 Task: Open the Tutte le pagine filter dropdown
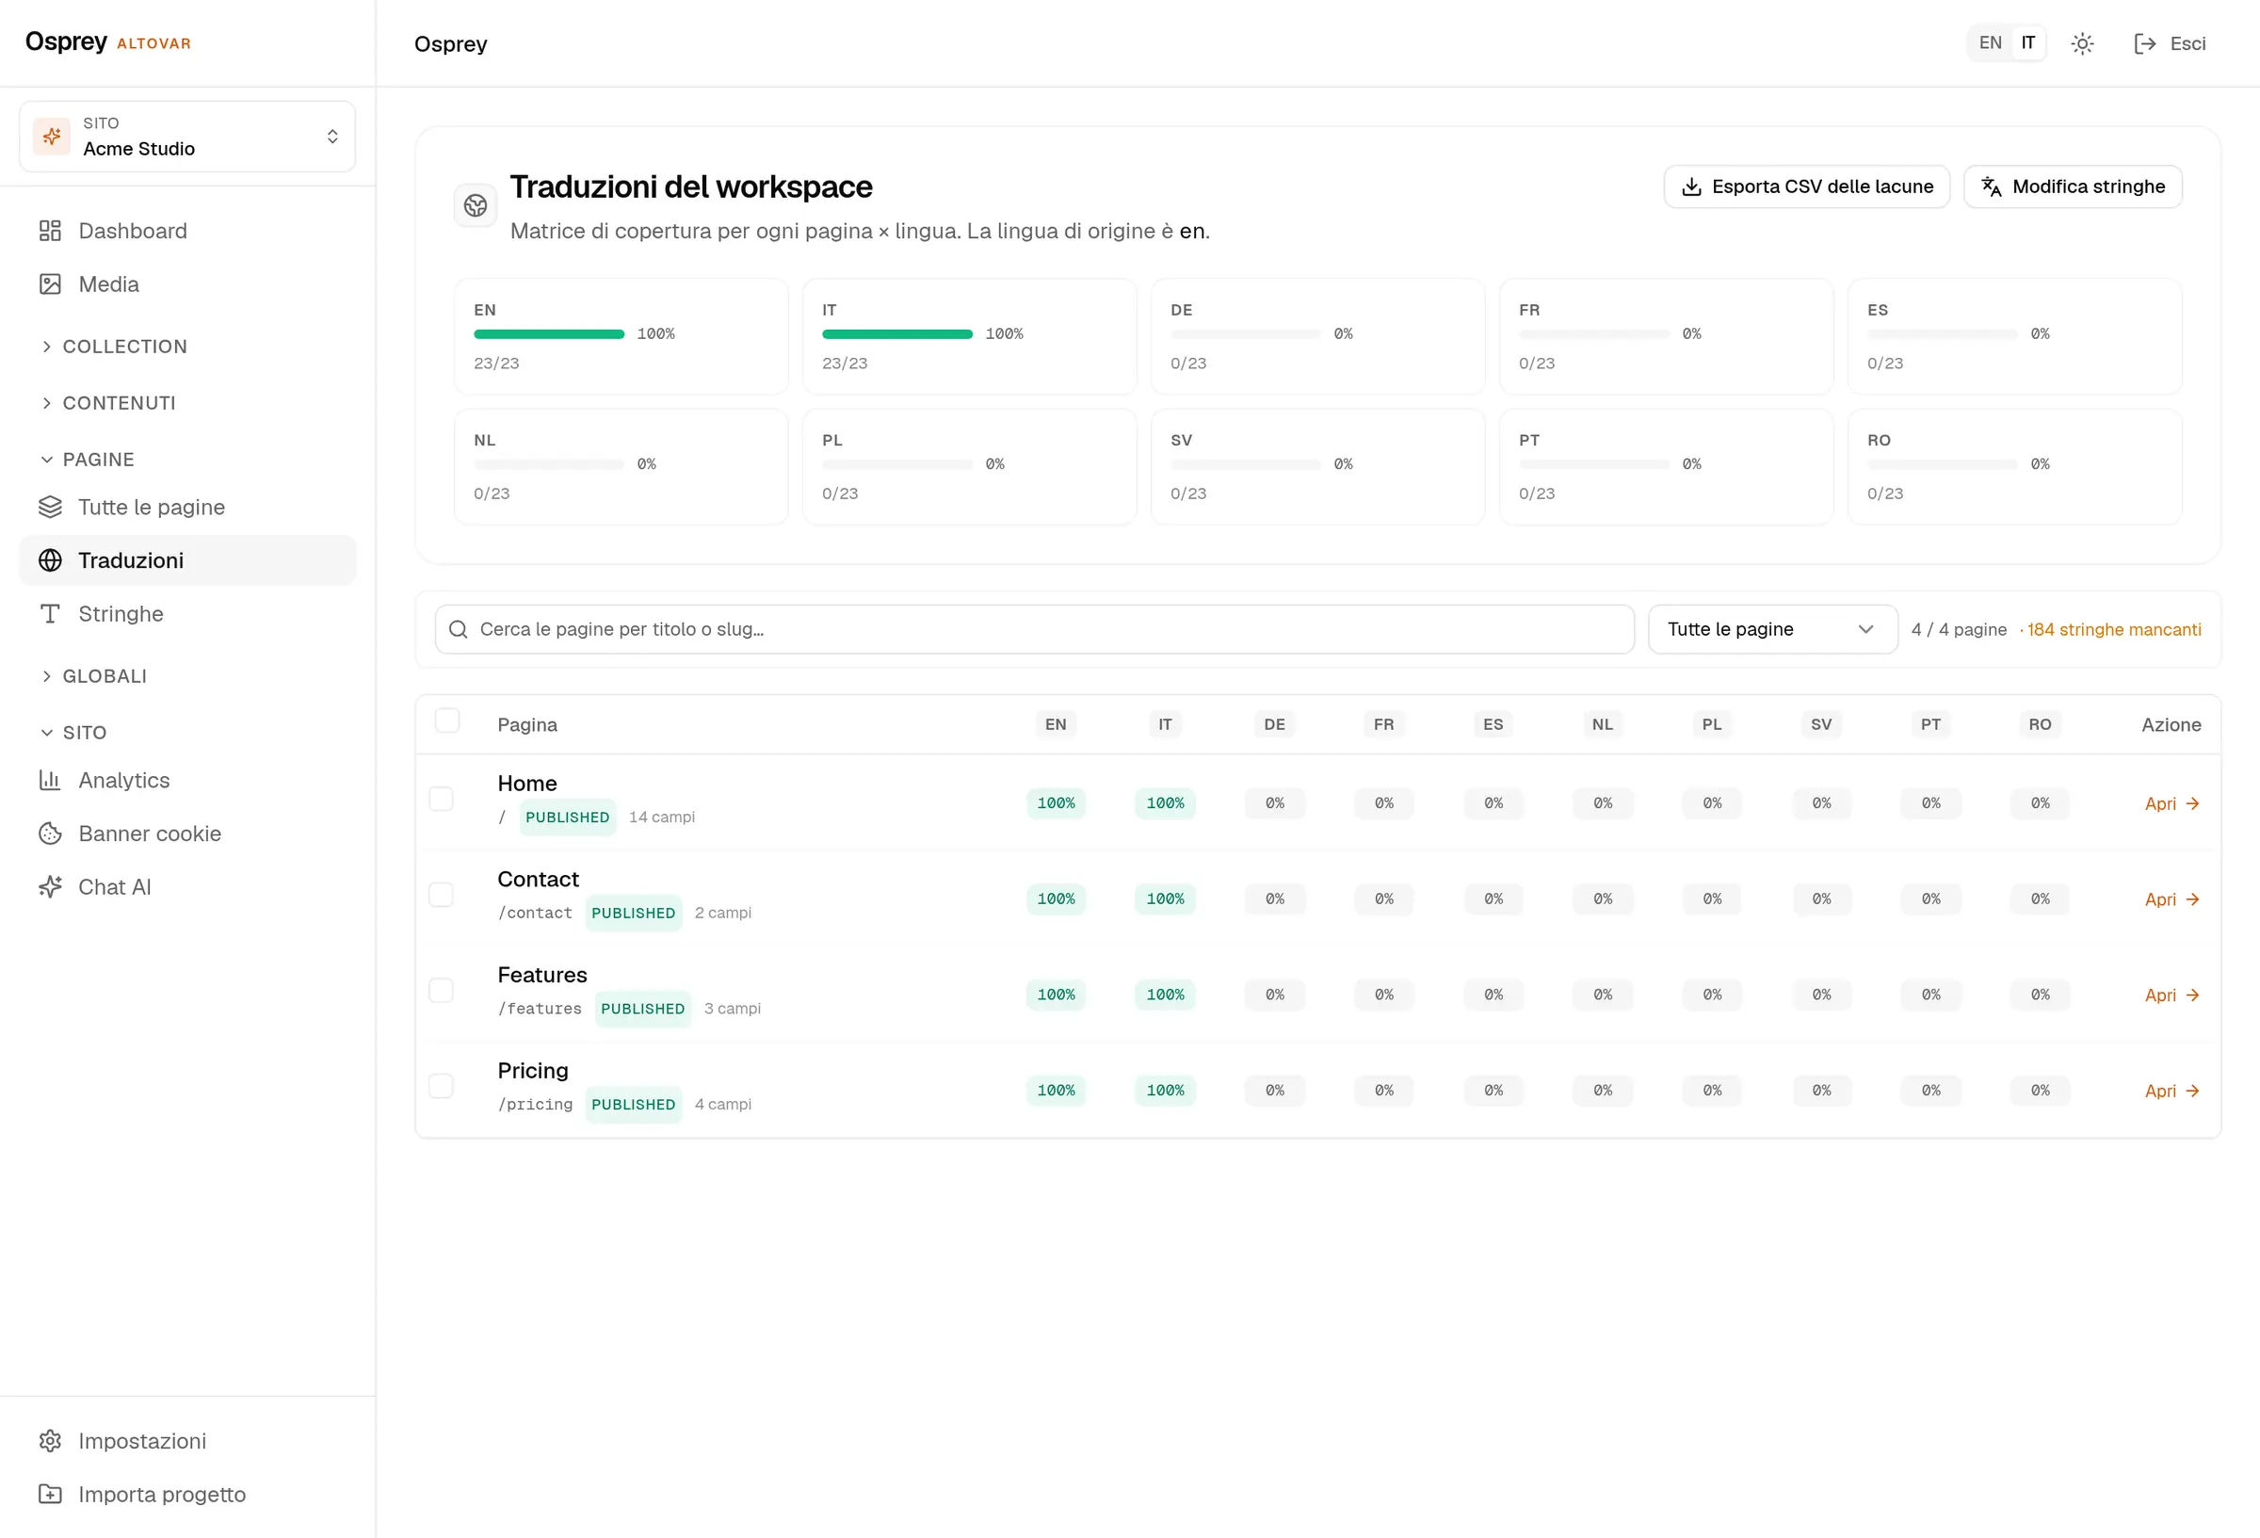(1772, 629)
